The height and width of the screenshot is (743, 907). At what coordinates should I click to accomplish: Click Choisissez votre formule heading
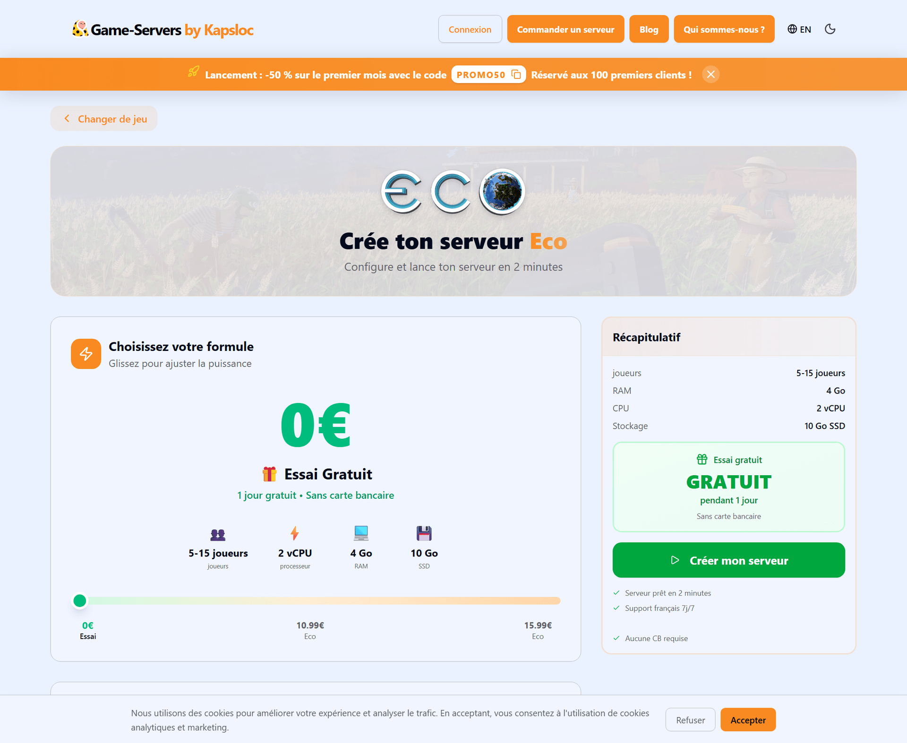181,346
